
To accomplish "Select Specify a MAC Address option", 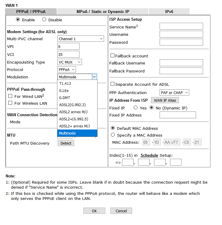I will point(113,135).
